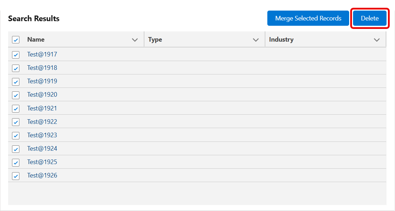Screen dimensions: 395x211
Task: Click the Delete button
Action: tap(370, 18)
